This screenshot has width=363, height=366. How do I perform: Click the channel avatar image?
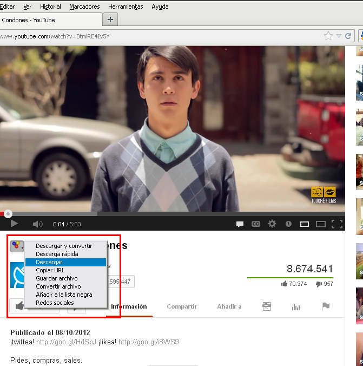click(x=17, y=275)
